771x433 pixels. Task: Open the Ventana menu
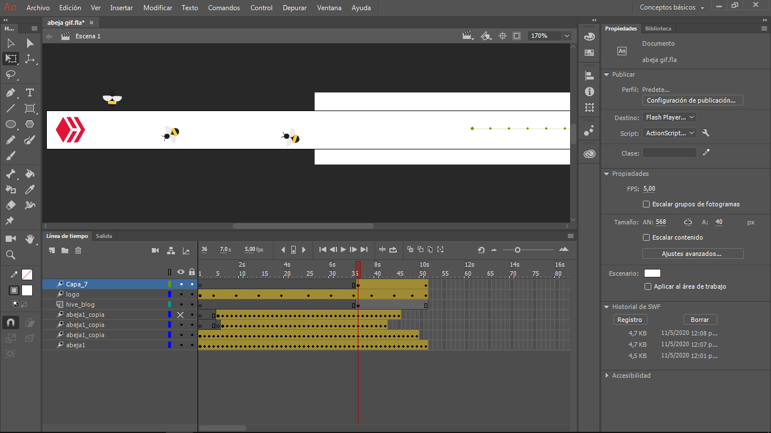pyautogui.click(x=329, y=8)
